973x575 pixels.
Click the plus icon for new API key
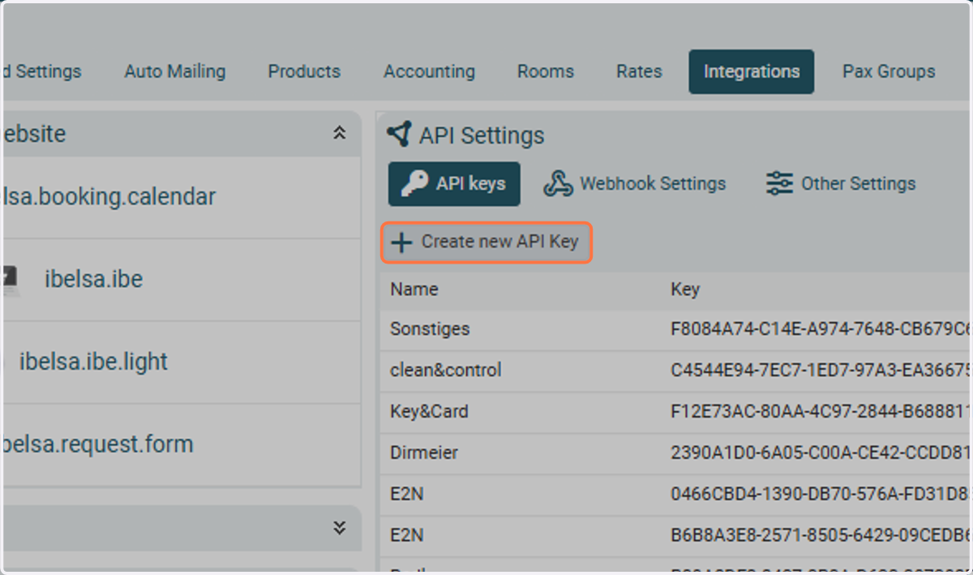click(401, 242)
